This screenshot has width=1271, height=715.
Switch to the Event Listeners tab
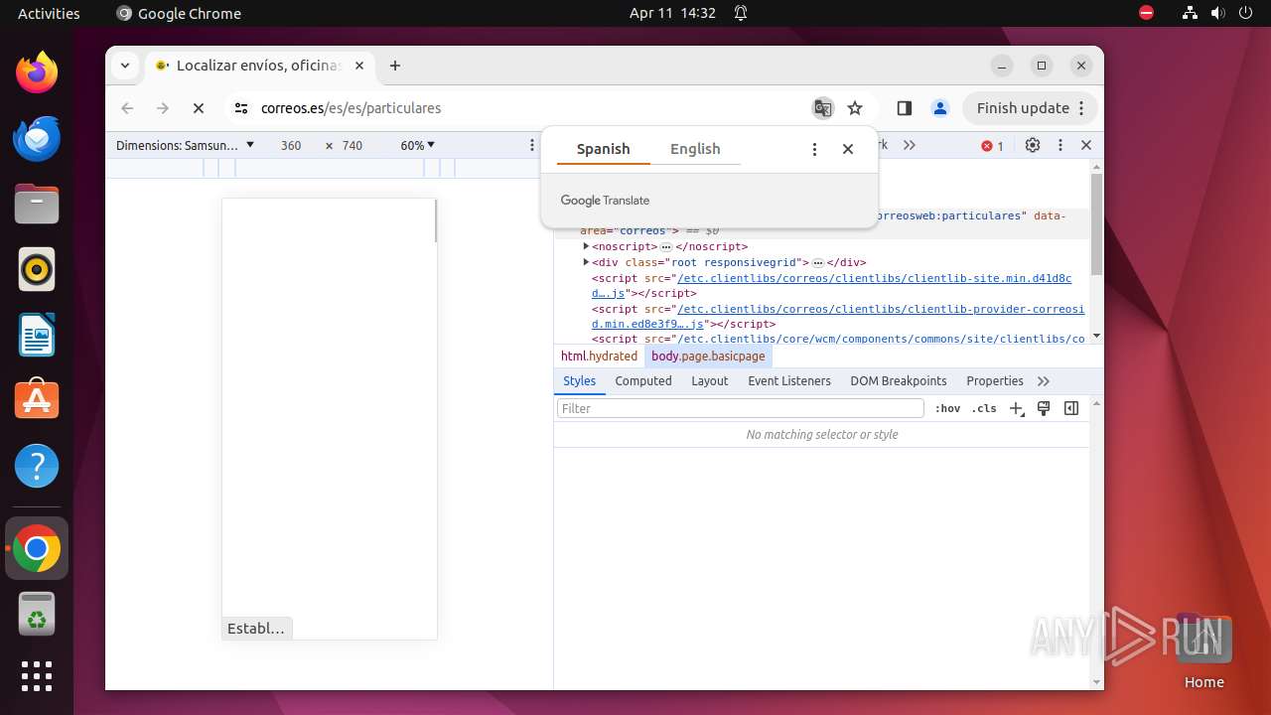(x=789, y=381)
